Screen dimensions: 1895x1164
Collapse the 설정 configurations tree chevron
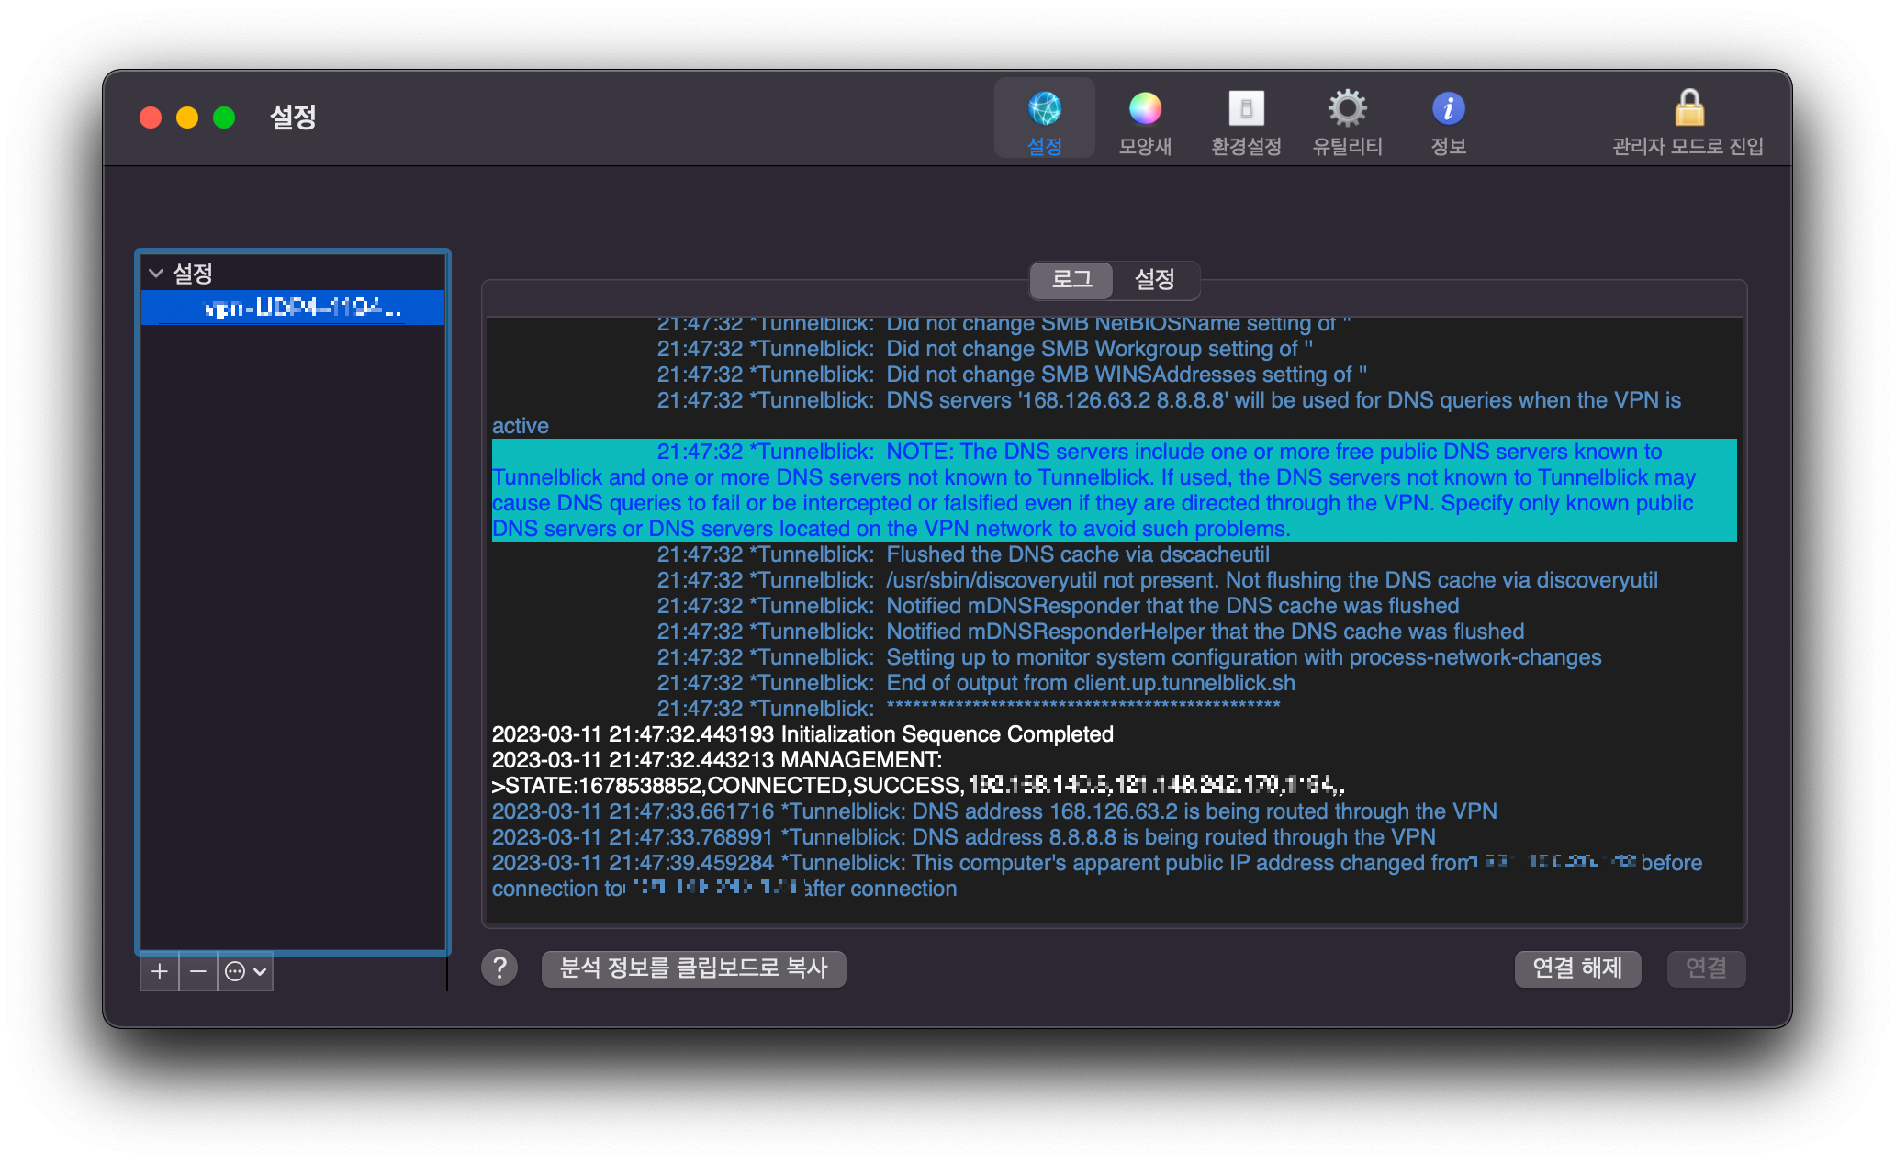pos(156,273)
